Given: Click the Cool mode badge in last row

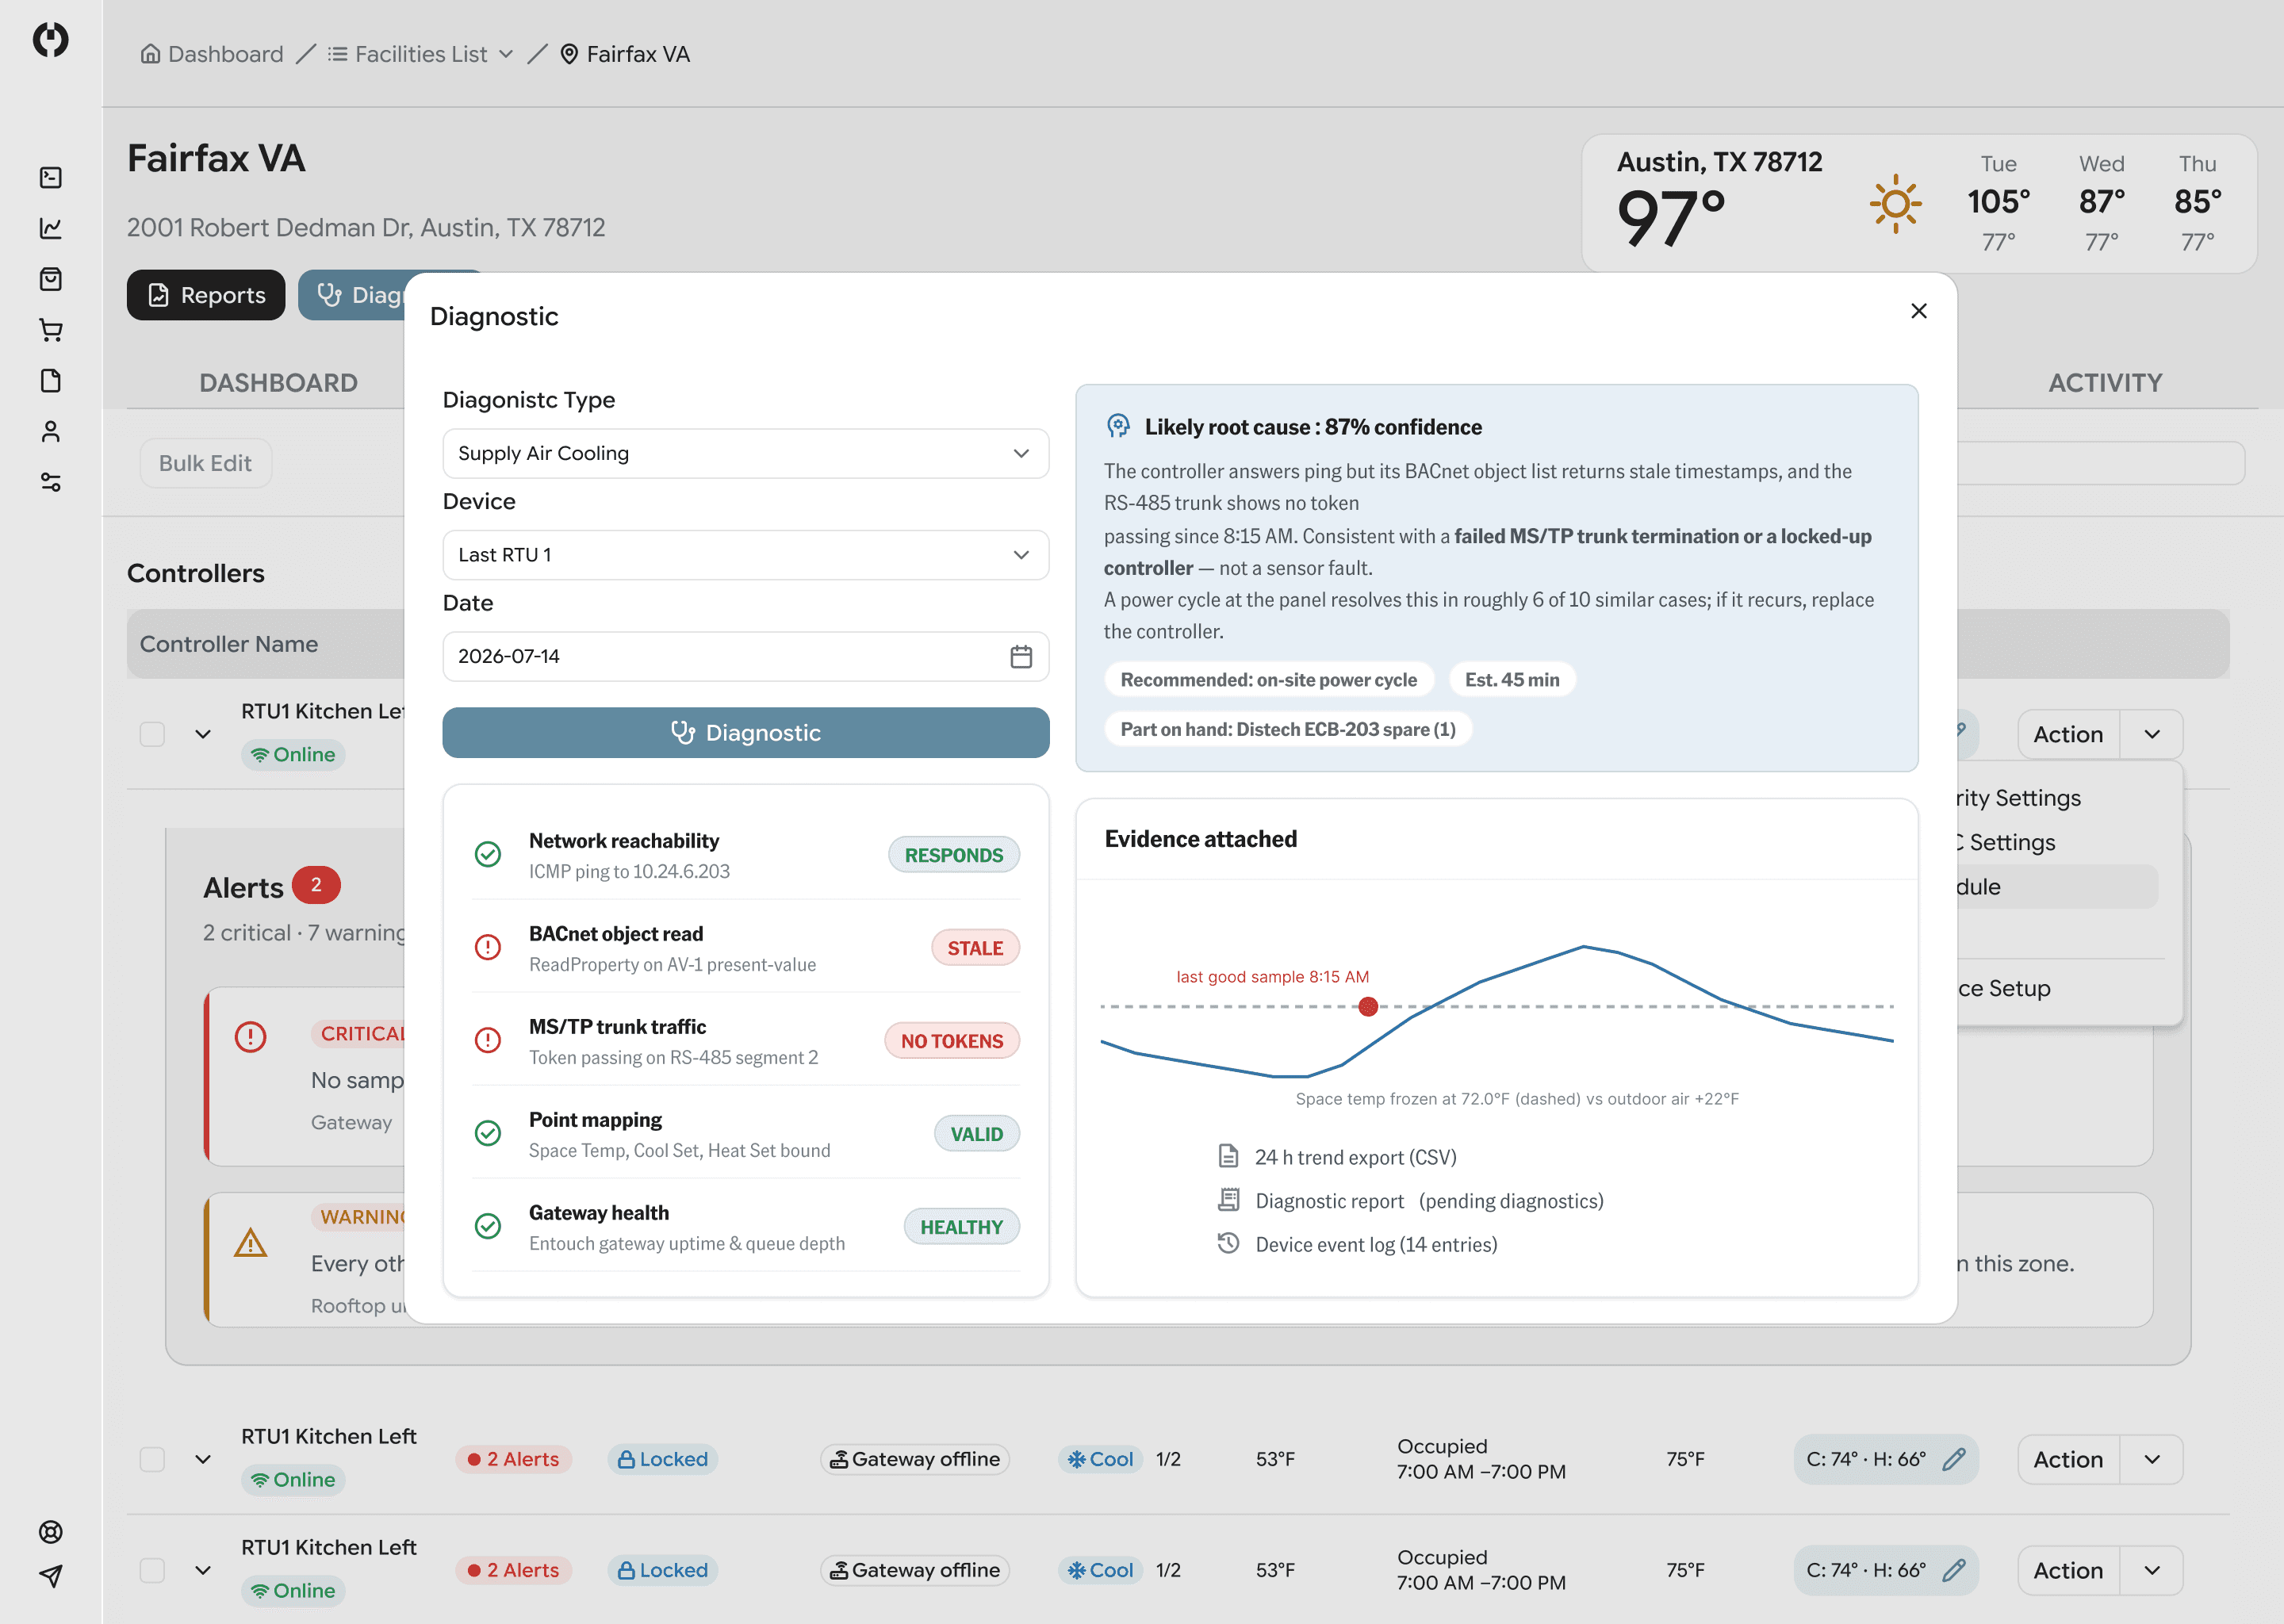Looking at the screenshot, I should click(1100, 1570).
